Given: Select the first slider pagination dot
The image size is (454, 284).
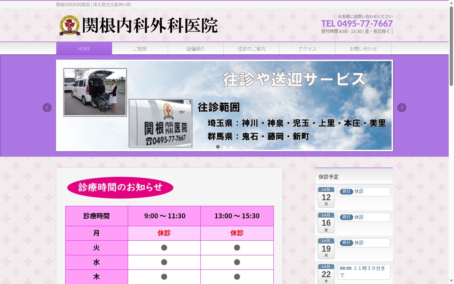Looking at the screenshot, I should click(218, 147).
